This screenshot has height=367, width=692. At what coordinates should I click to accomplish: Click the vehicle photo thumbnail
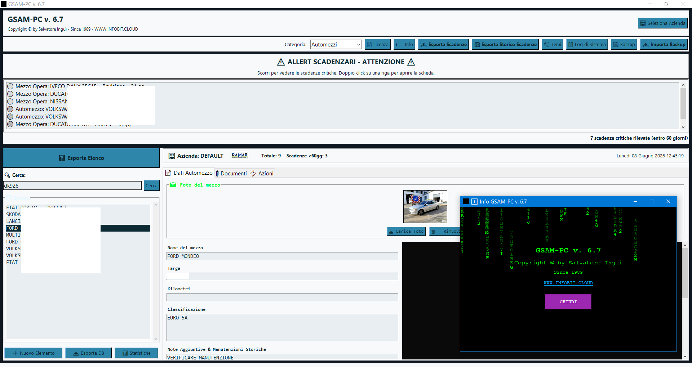pos(425,207)
